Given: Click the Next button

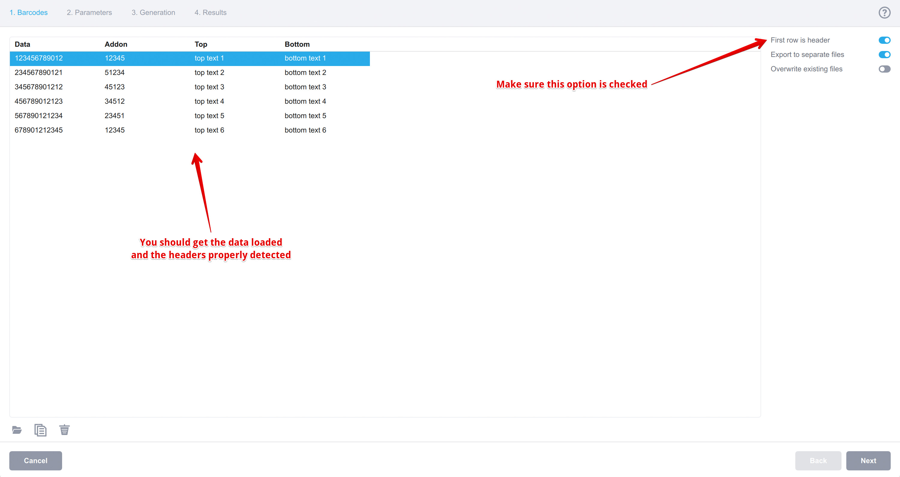Looking at the screenshot, I should coord(868,460).
